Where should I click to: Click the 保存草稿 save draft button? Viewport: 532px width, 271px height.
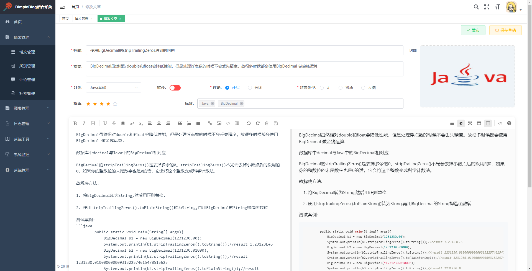coord(505,30)
